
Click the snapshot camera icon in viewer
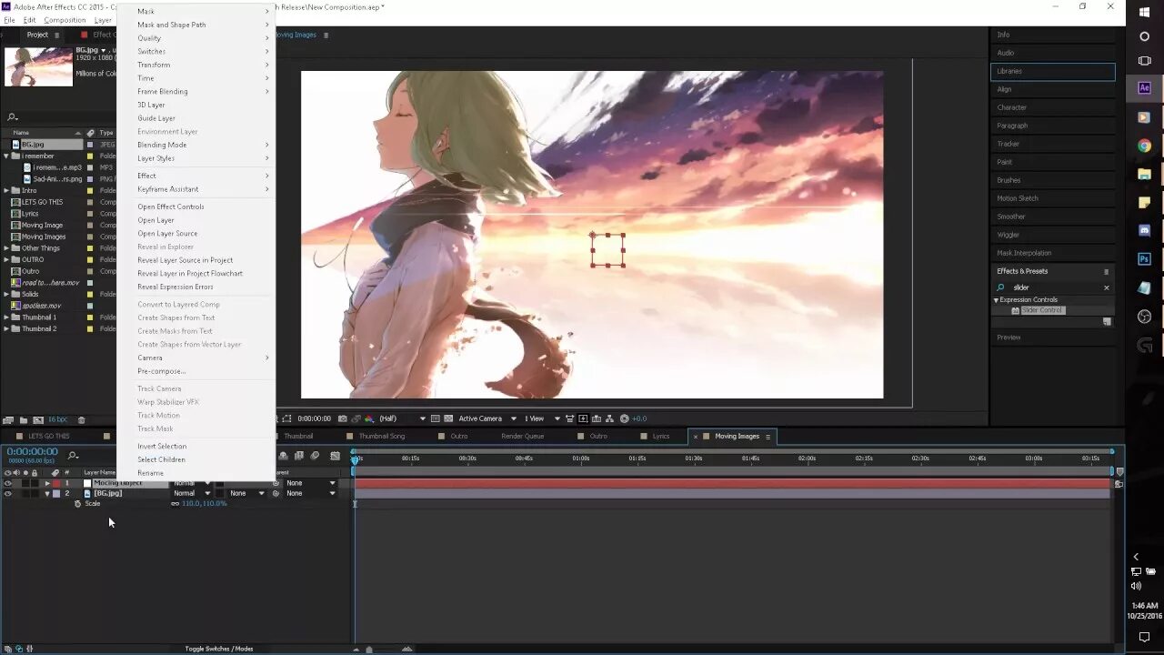pyautogui.click(x=342, y=418)
